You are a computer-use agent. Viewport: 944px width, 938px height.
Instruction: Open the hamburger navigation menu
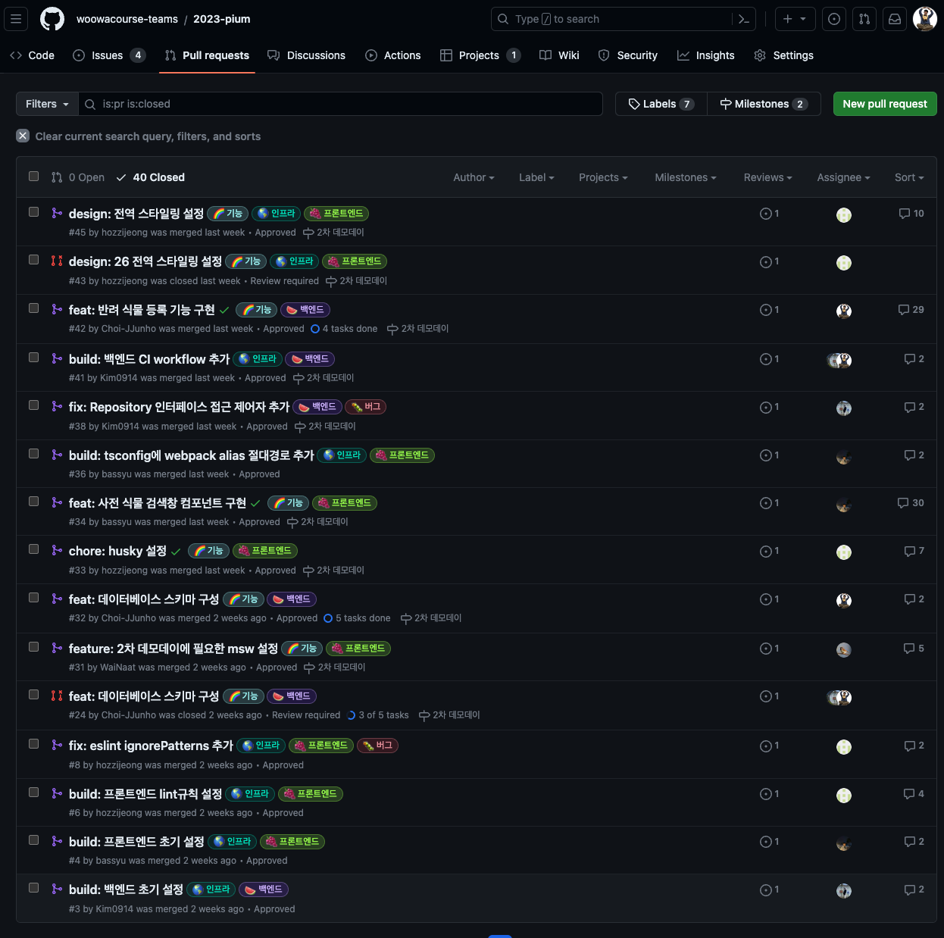coord(16,19)
